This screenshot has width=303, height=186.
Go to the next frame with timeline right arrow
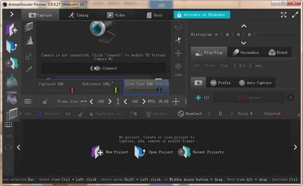point(295,147)
